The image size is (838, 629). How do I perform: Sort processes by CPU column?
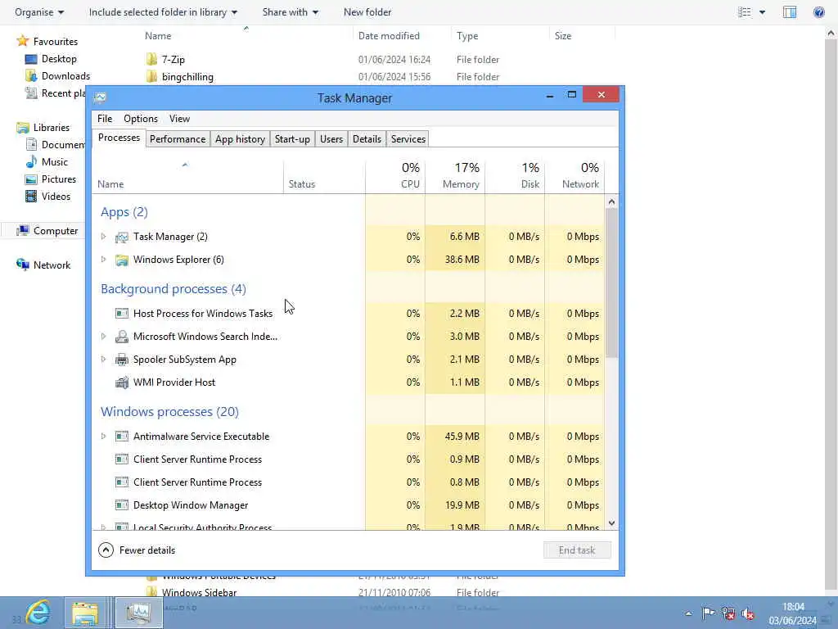click(395, 176)
